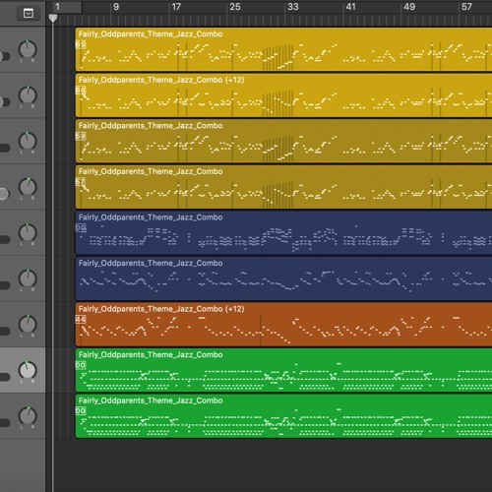Click the pan knob of the first track

click(x=28, y=49)
